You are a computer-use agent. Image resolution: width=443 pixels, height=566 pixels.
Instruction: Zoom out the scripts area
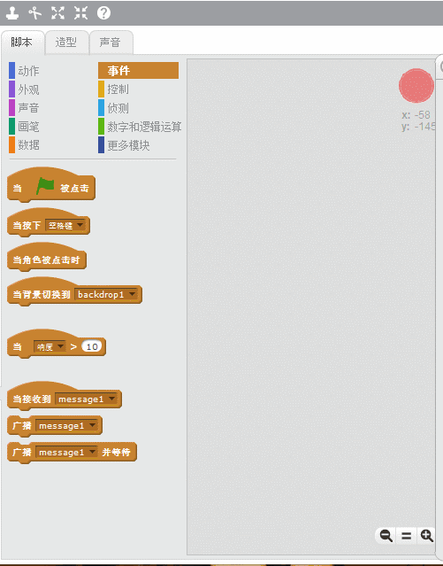coord(386,536)
